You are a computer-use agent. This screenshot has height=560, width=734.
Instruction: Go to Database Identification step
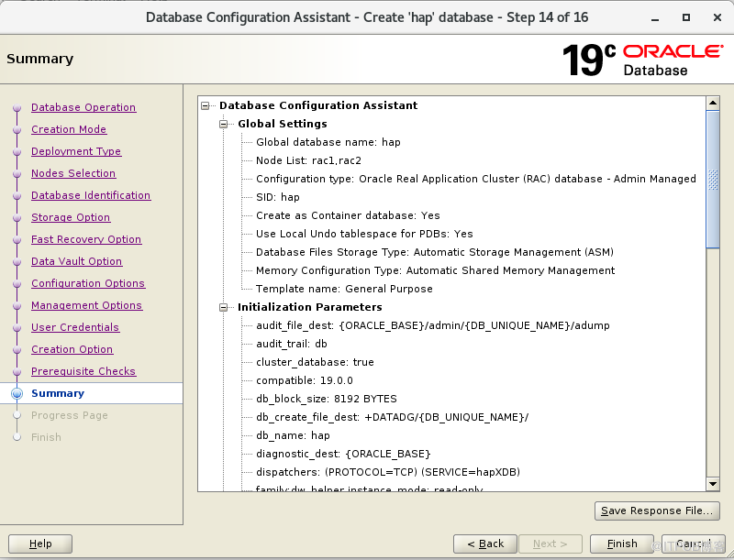tap(91, 195)
